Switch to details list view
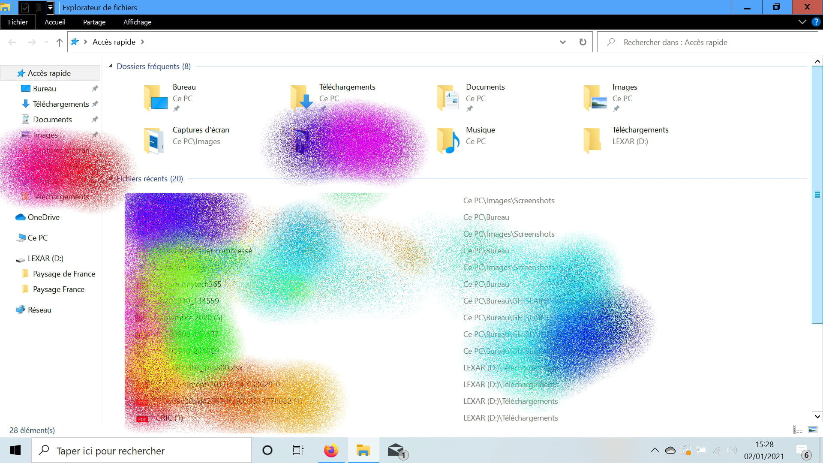The width and height of the screenshot is (823, 463). pos(798,430)
